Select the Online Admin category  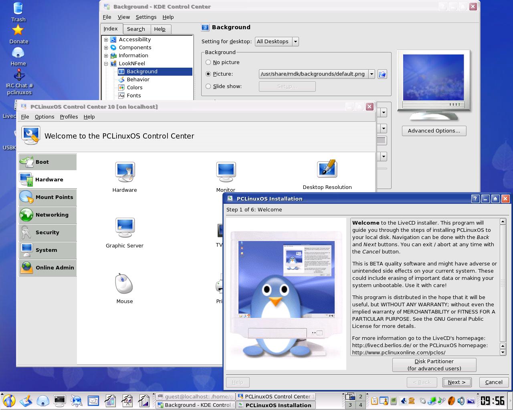[x=47, y=267]
